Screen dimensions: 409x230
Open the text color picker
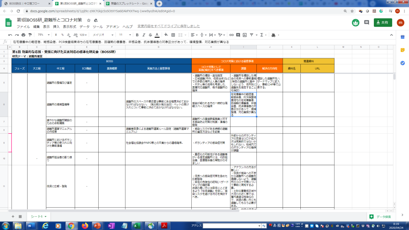pos(157,35)
